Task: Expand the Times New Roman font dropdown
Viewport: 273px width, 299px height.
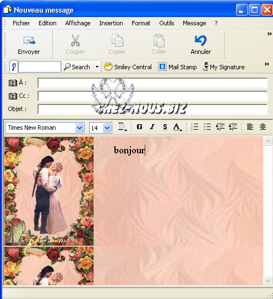Action: (x=80, y=128)
